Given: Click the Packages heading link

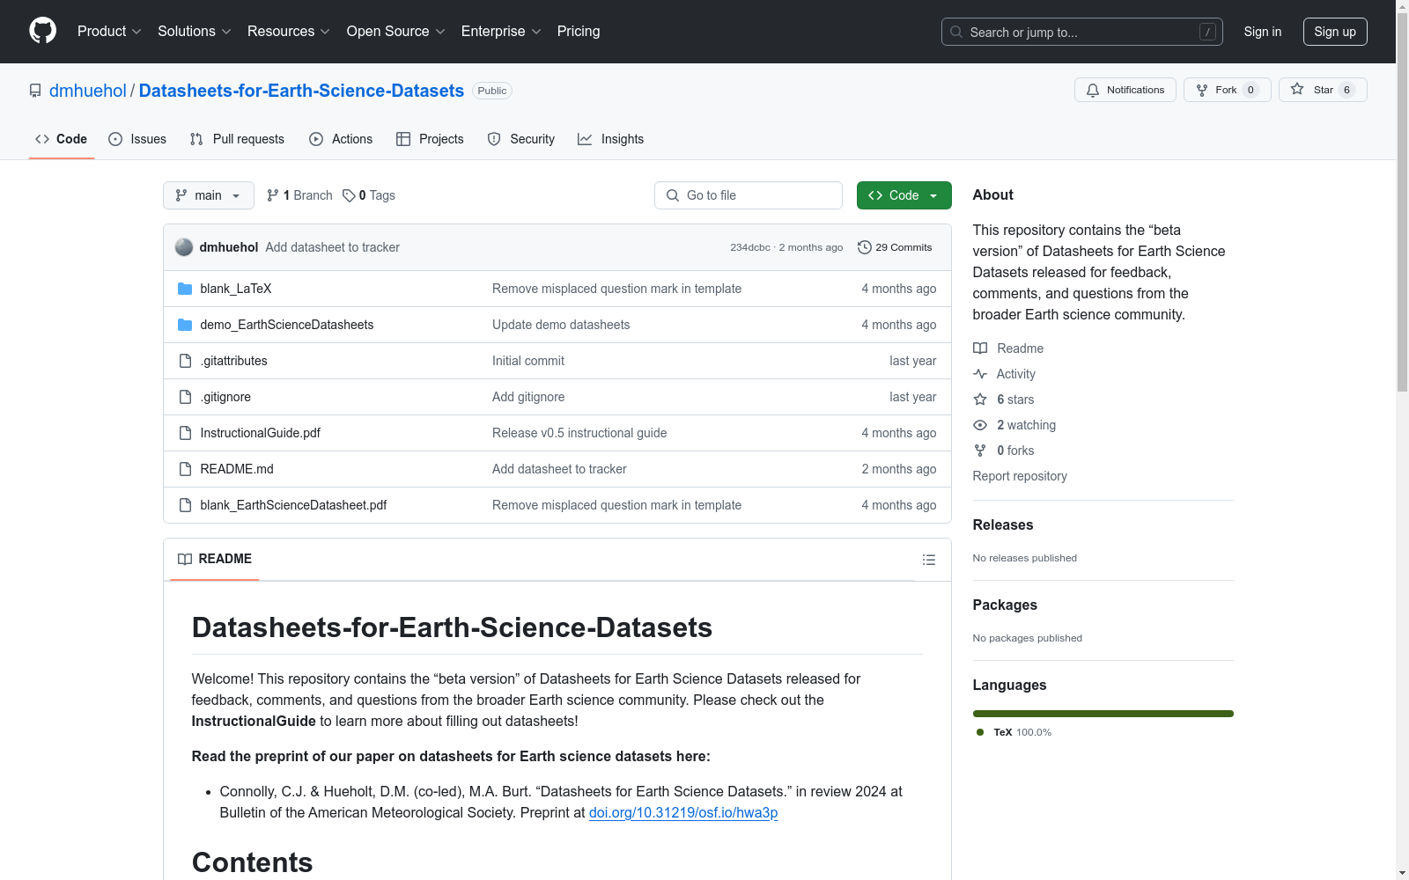Looking at the screenshot, I should pyautogui.click(x=1005, y=605).
